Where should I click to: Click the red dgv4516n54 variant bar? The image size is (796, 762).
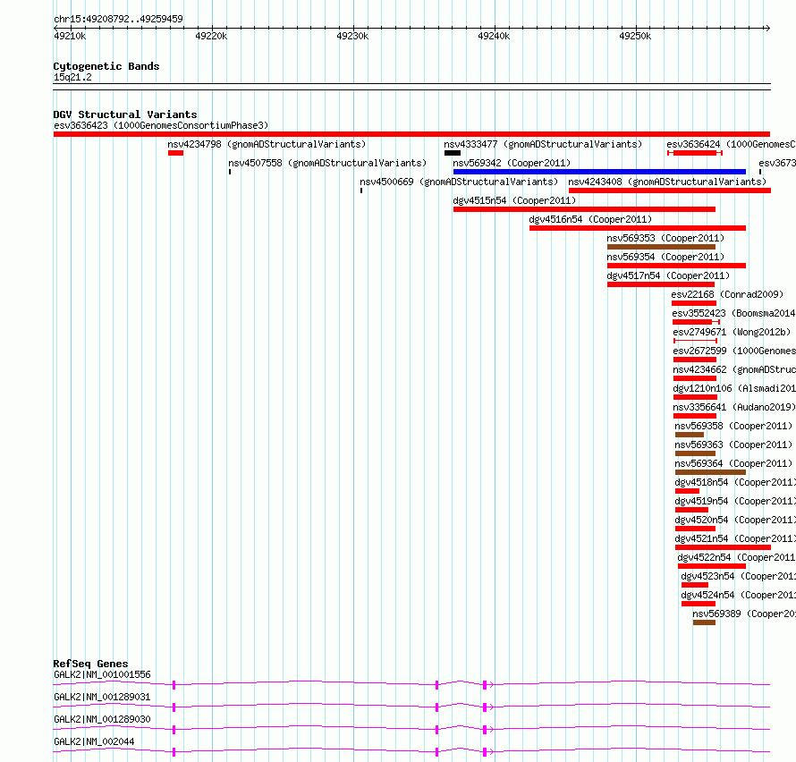[638, 228]
